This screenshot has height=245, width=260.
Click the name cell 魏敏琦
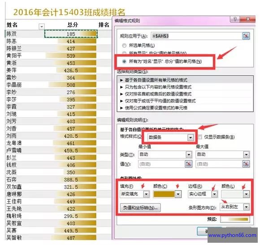coord(14,216)
